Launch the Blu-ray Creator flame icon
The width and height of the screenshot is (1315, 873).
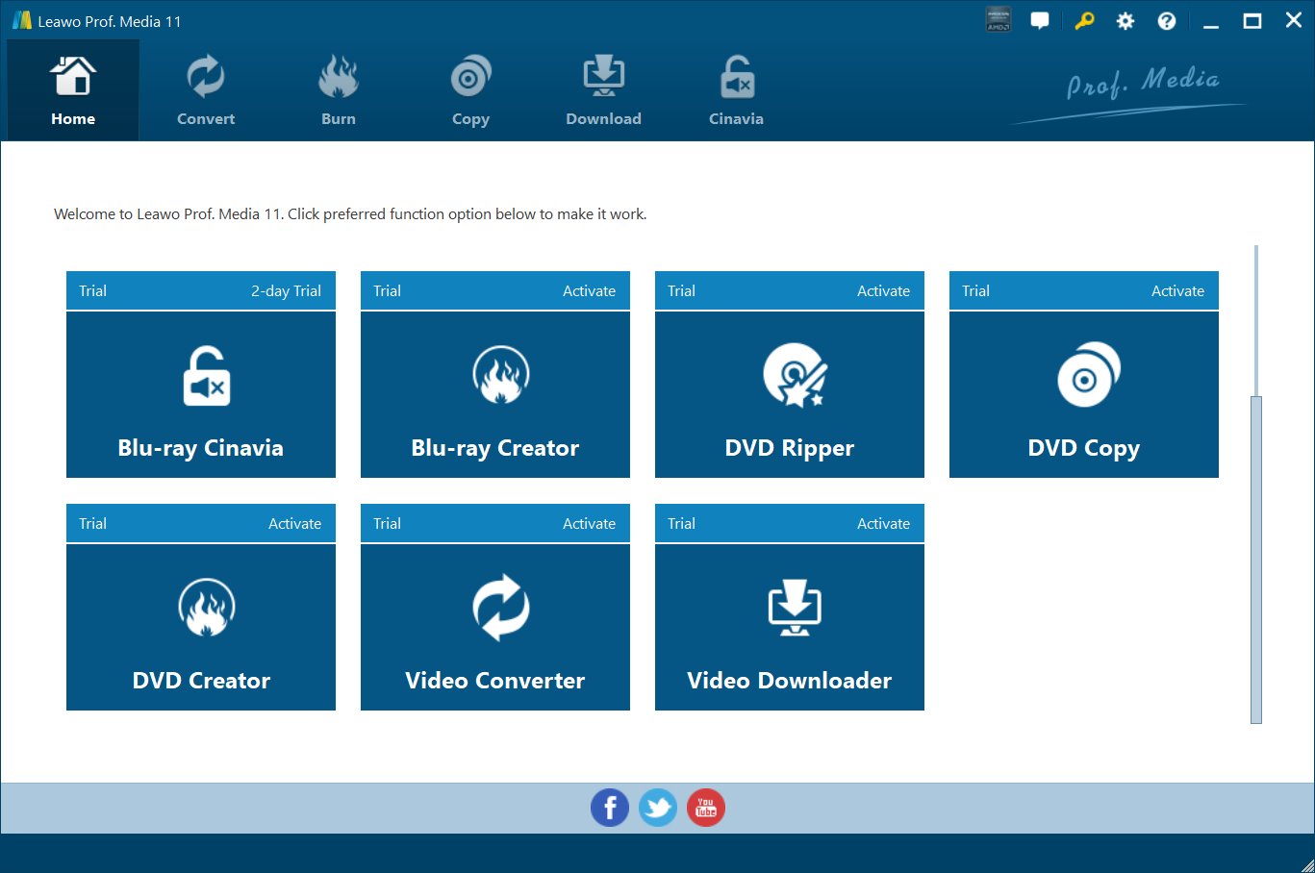pyautogui.click(x=500, y=375)
